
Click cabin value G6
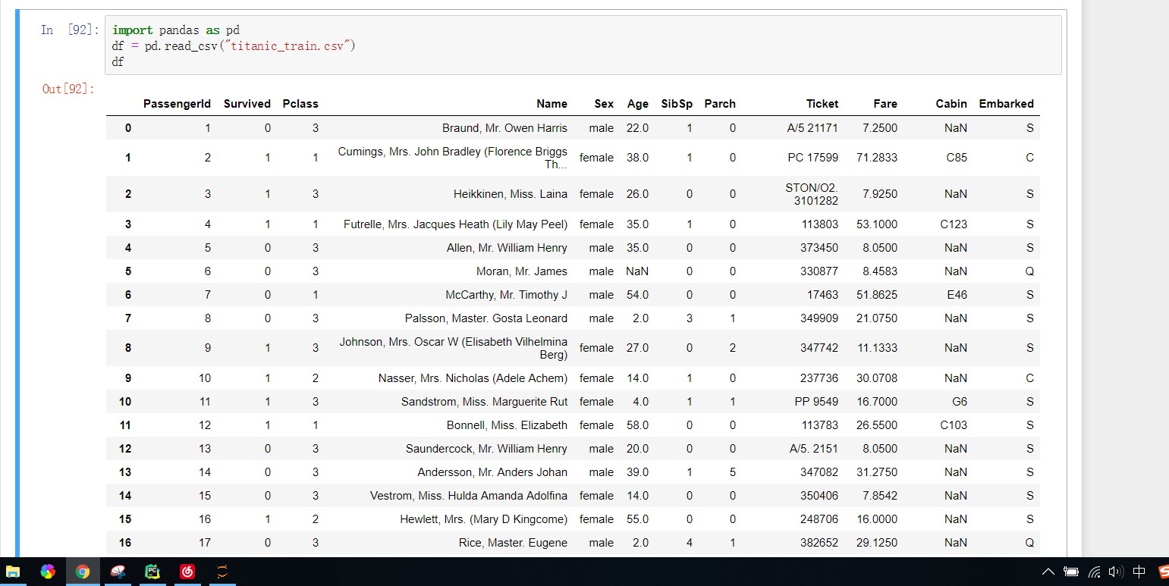click(x=960, y=402)
